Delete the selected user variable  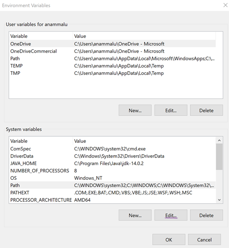point(206,110)
